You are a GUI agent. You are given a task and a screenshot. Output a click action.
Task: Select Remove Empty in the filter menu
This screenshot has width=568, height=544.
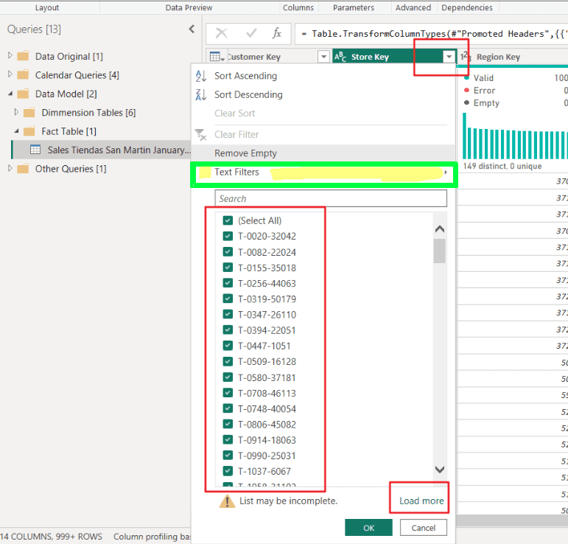[323, 153]
